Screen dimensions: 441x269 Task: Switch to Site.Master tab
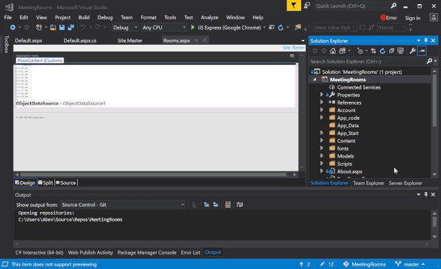130,41
